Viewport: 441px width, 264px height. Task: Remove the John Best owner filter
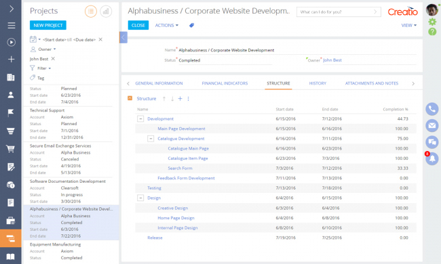(x=53, y=59)
